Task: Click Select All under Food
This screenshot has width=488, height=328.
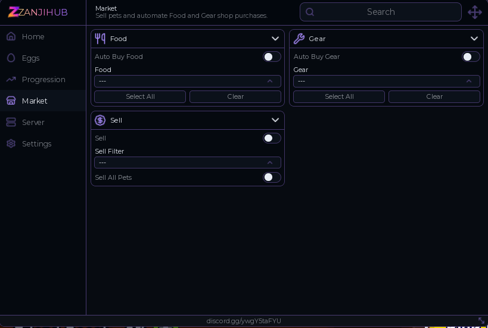Action: (x=140, y=96)
